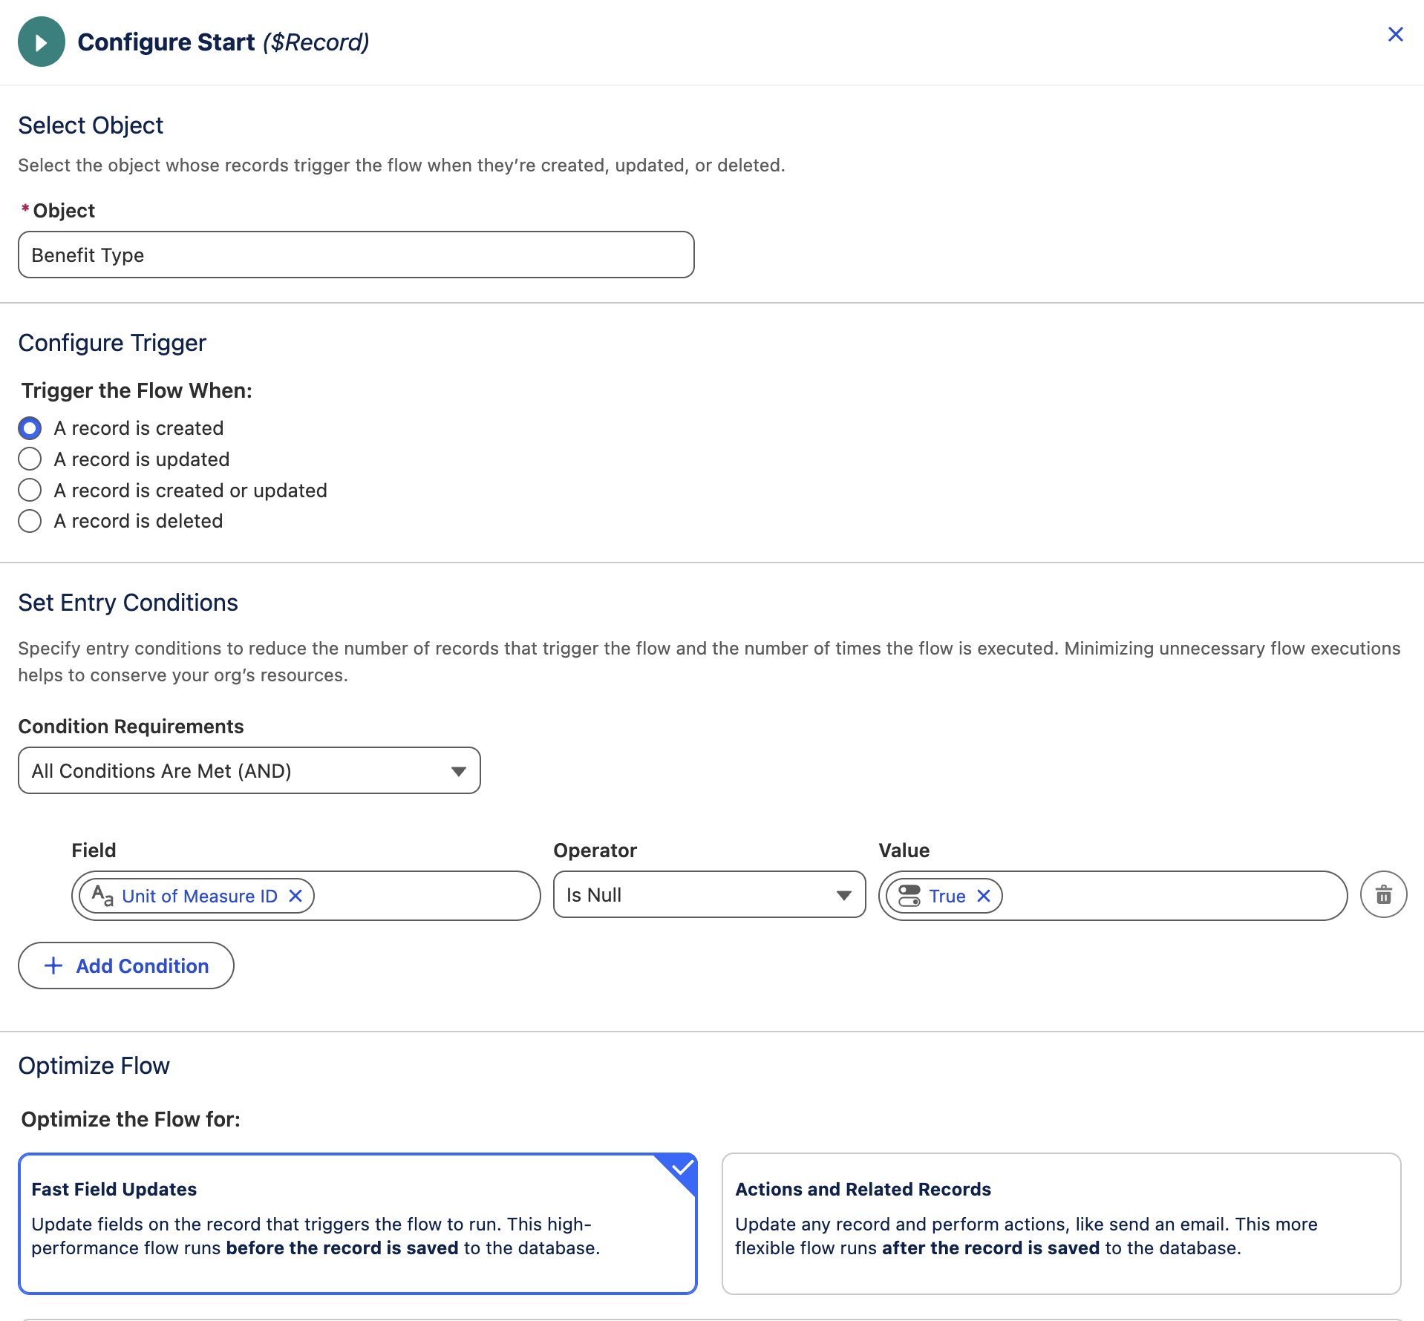The width and height of the screenshot is (1424, 1321).
Task: Click the 'Set Entry Conditions' heading
Action: point(128,603)
